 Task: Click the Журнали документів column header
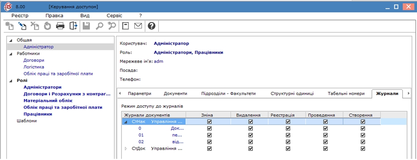click(x=154, y=115)
